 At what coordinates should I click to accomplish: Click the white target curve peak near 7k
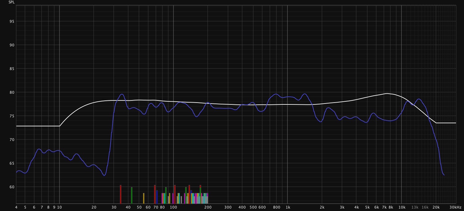(387, 93)
